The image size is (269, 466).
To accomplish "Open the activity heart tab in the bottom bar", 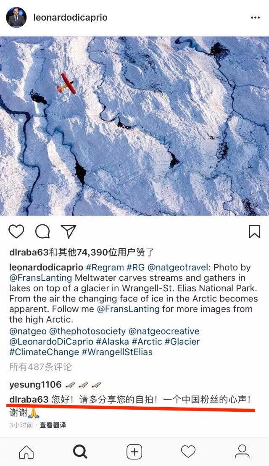I will coord(188,452).
